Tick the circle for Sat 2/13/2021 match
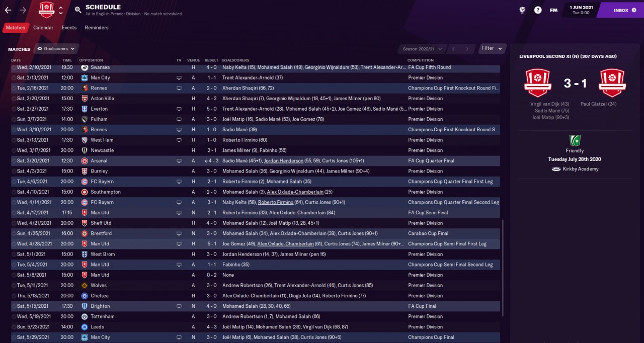The height and width of the screenshot is (343, 644). point(14,78)
